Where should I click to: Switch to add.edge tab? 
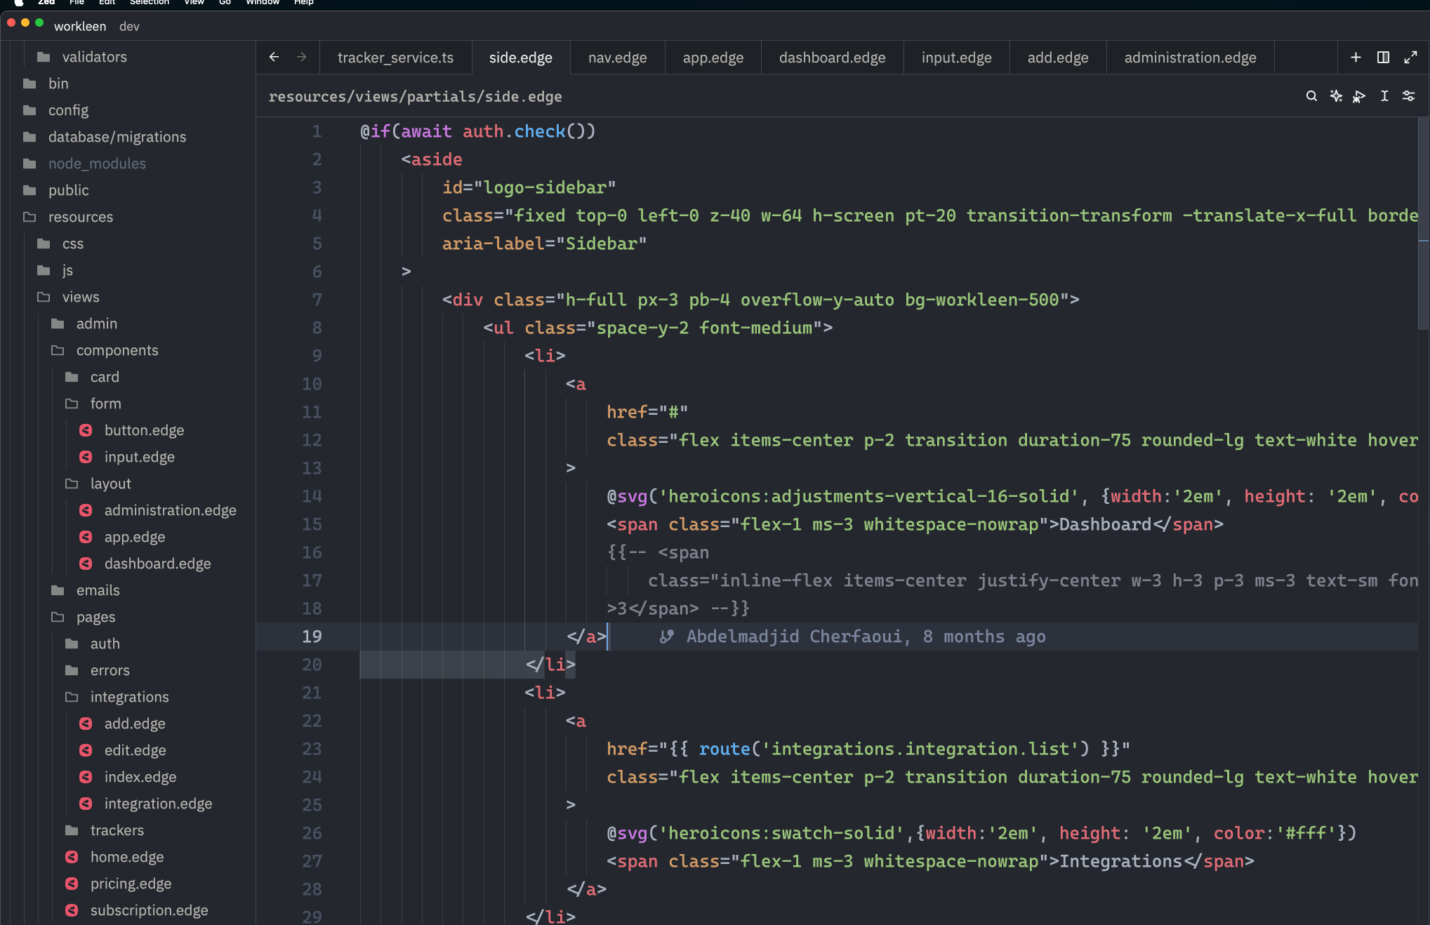tap(1057, 58)
